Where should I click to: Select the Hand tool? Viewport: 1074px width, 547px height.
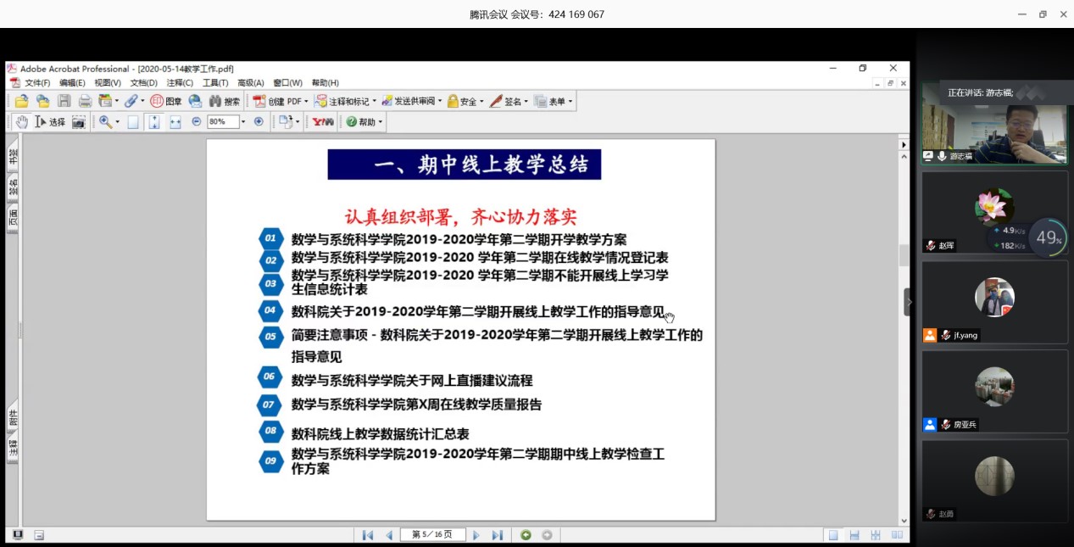[x=21, y=122]
